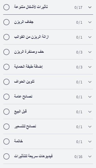The image size is (96, 168).
Task: Click the 0/16 progress counter
Action: click(78, 157)
